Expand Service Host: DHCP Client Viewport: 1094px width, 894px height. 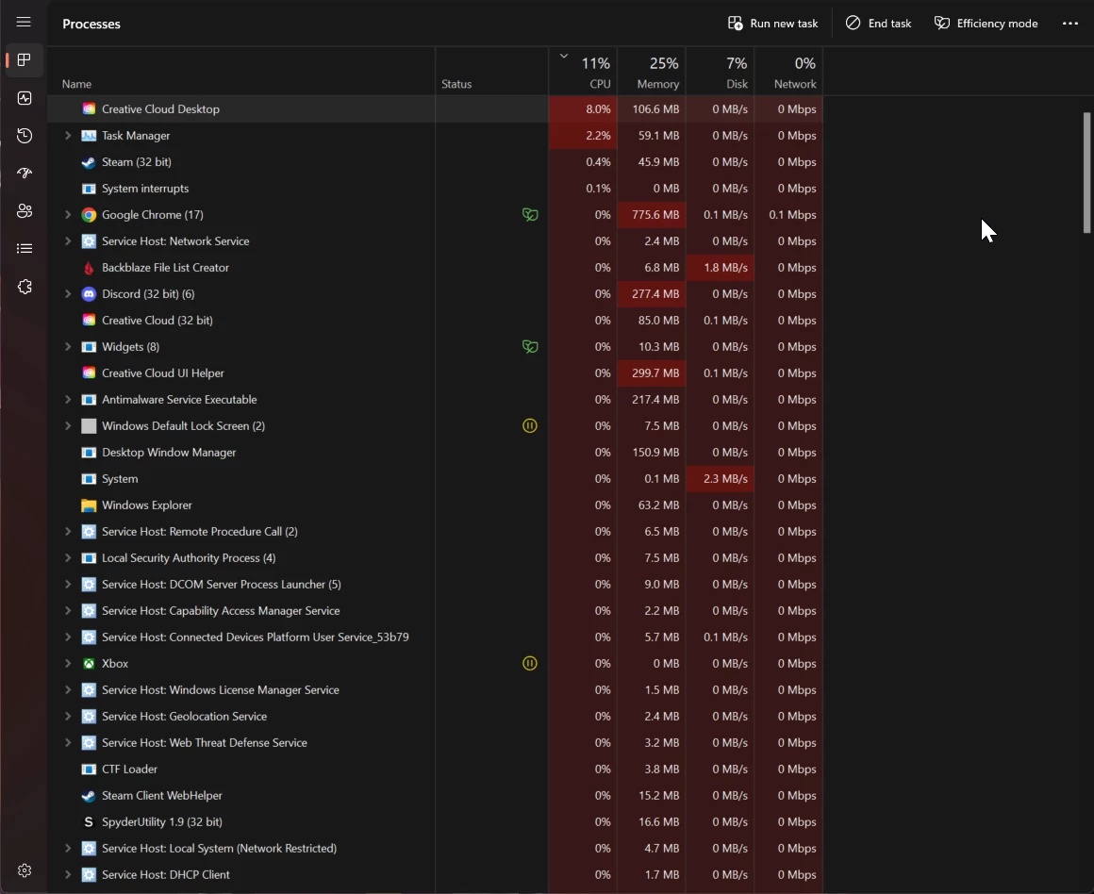(x=68, y=875)
